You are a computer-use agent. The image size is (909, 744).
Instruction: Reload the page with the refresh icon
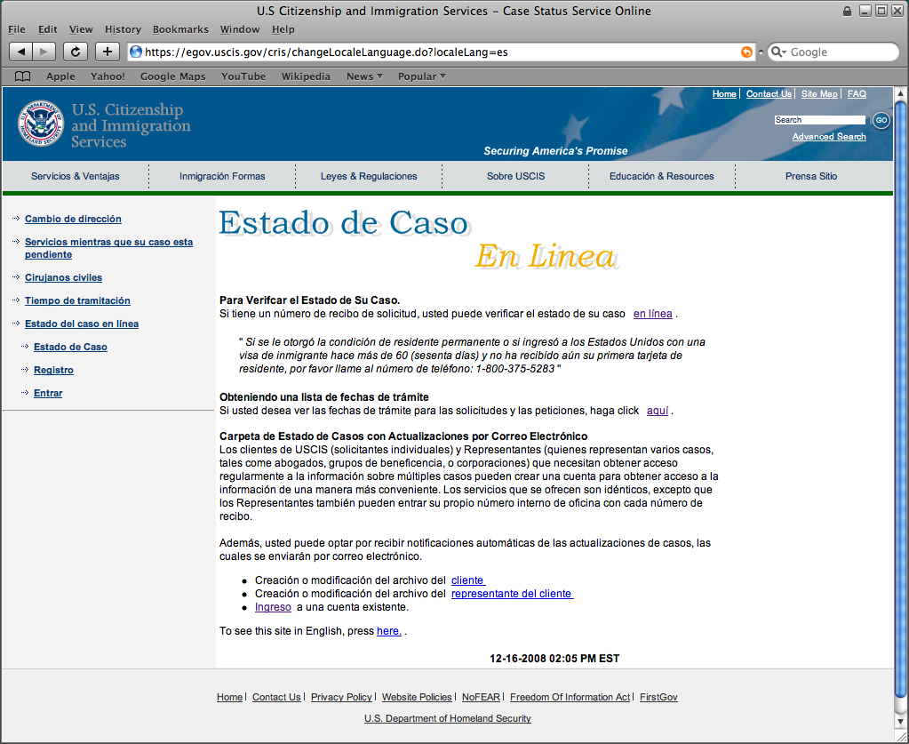click(76, 52)
